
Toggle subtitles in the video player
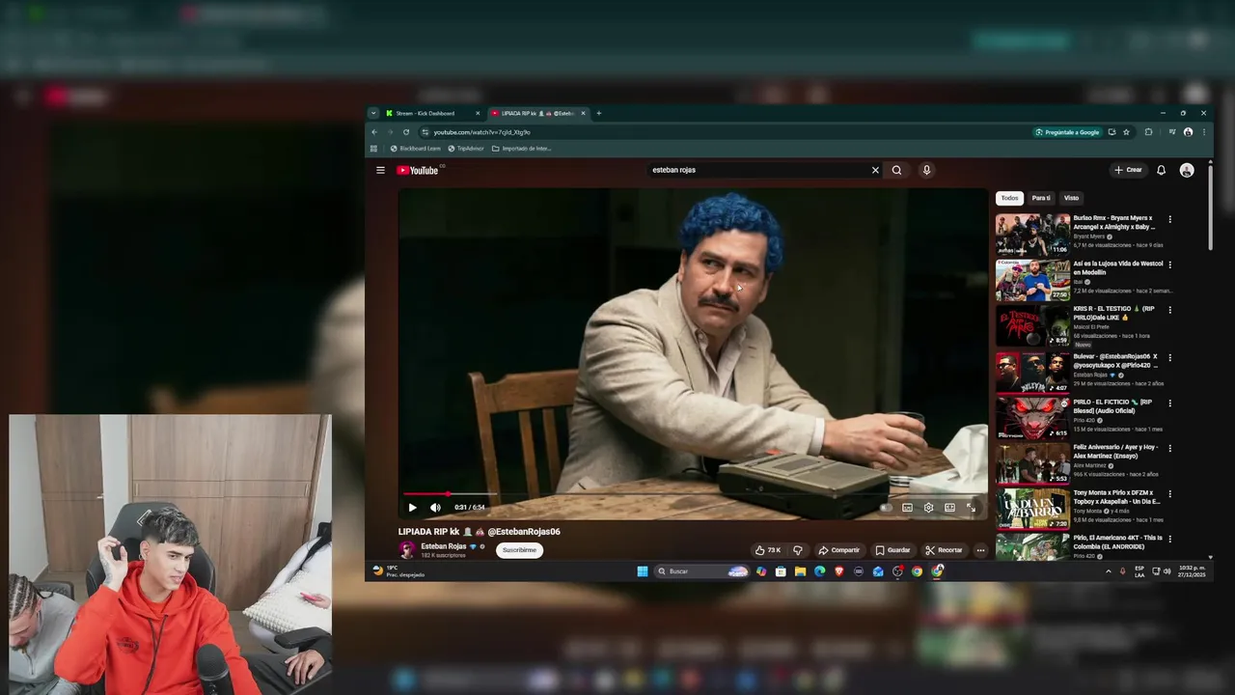pyautogui.click(x=907, y=507)
